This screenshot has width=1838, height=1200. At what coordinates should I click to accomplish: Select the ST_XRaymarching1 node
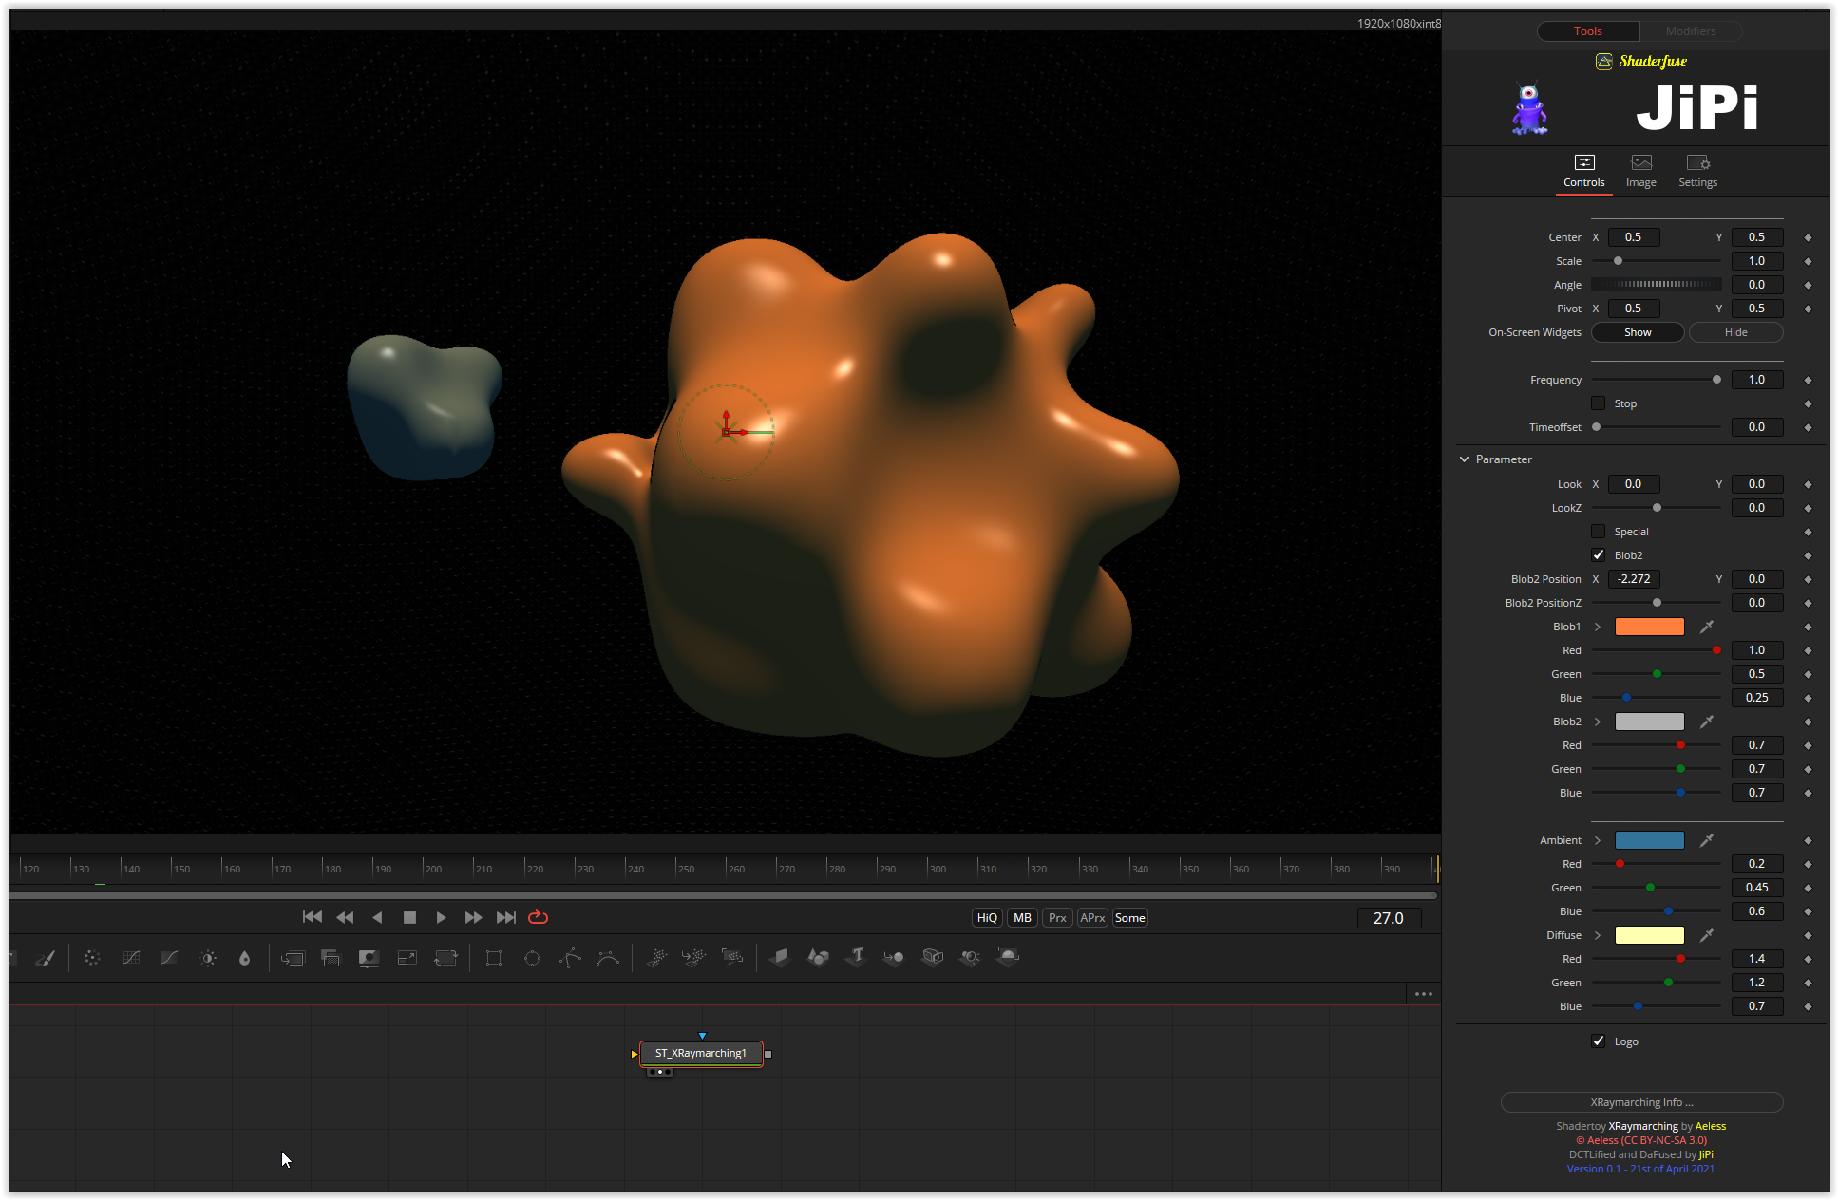tap(701, 1053)
